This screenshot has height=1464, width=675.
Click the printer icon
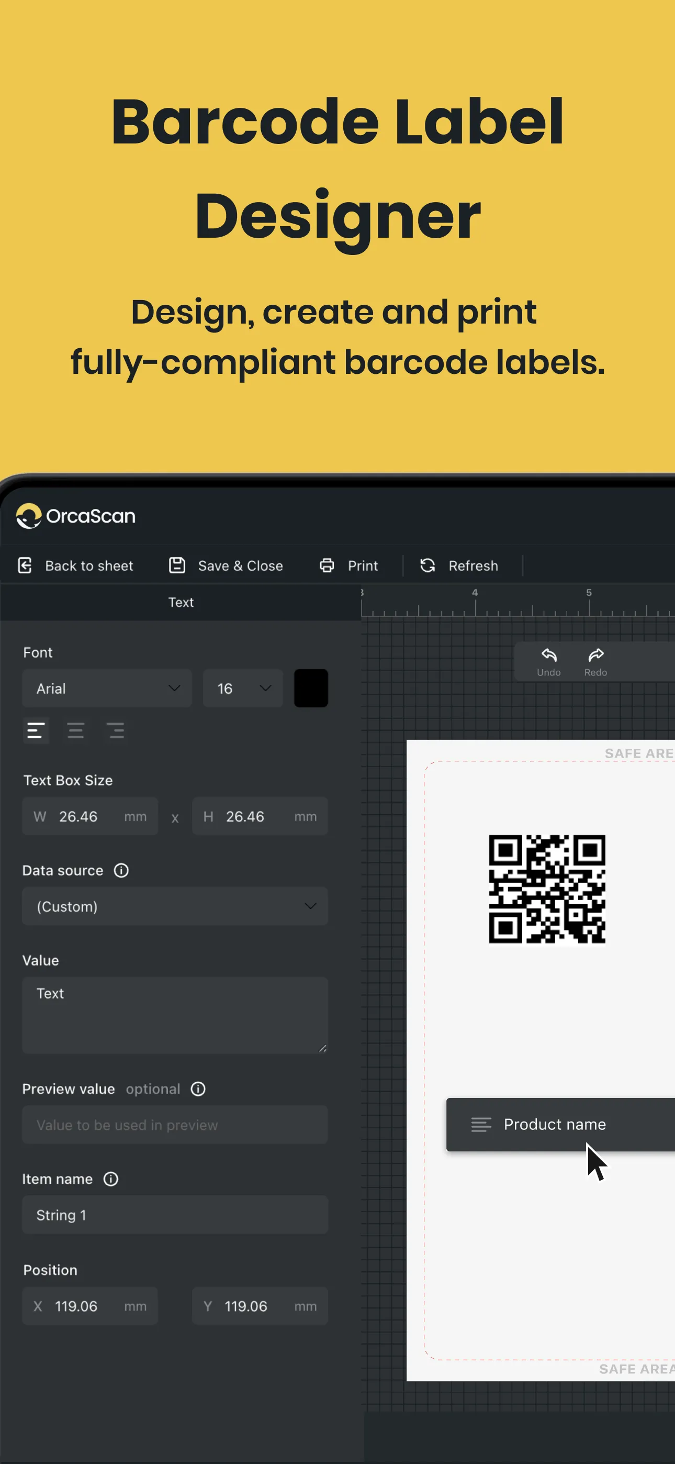[327, 565]
